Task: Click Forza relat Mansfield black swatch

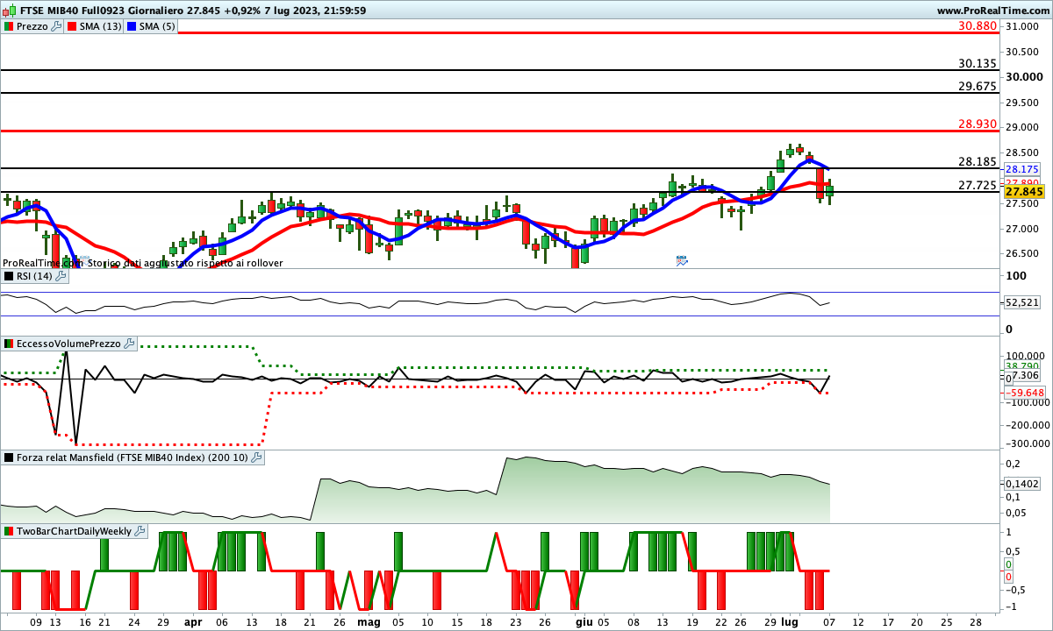Action: click(9, 457)
